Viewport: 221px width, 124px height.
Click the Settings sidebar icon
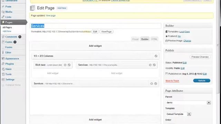click(3, 80)
